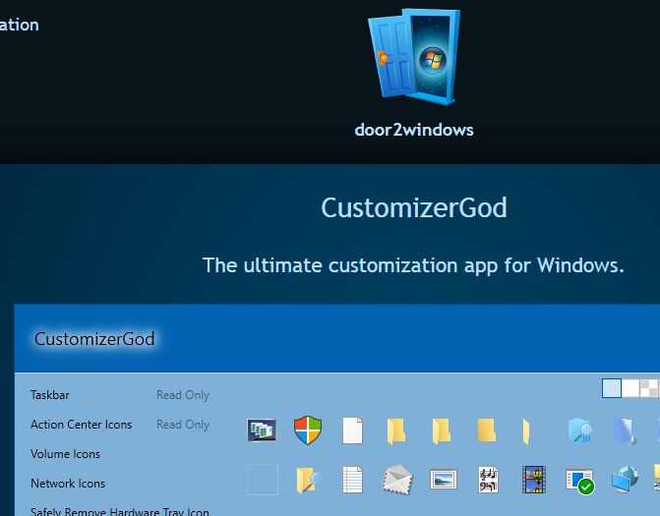The height and width of the screenshot is (516, 660).
Task: Select the computer with globe network icon
Action: (x=625, y=480)
